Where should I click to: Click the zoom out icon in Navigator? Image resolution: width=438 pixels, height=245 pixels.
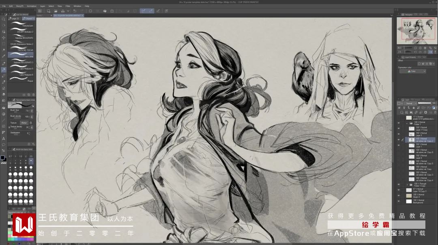tap(415, 48)
